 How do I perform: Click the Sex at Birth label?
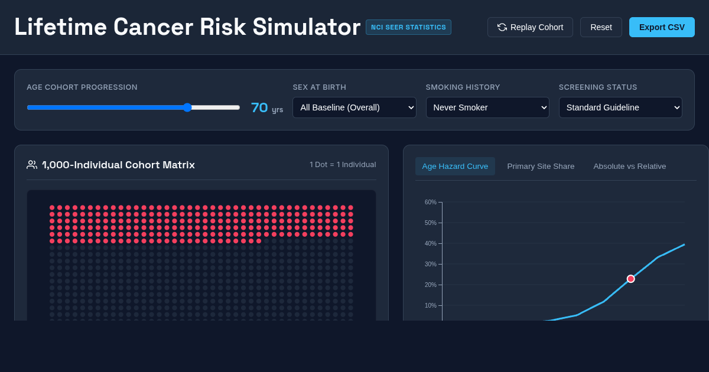[320, 87]
